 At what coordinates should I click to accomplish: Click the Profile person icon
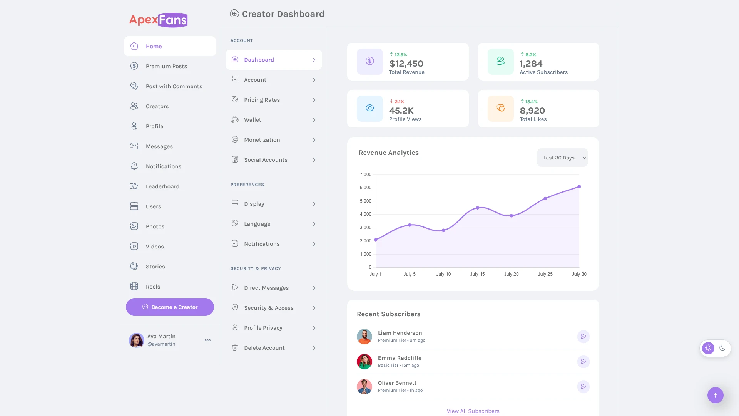(x=134, y=126)
